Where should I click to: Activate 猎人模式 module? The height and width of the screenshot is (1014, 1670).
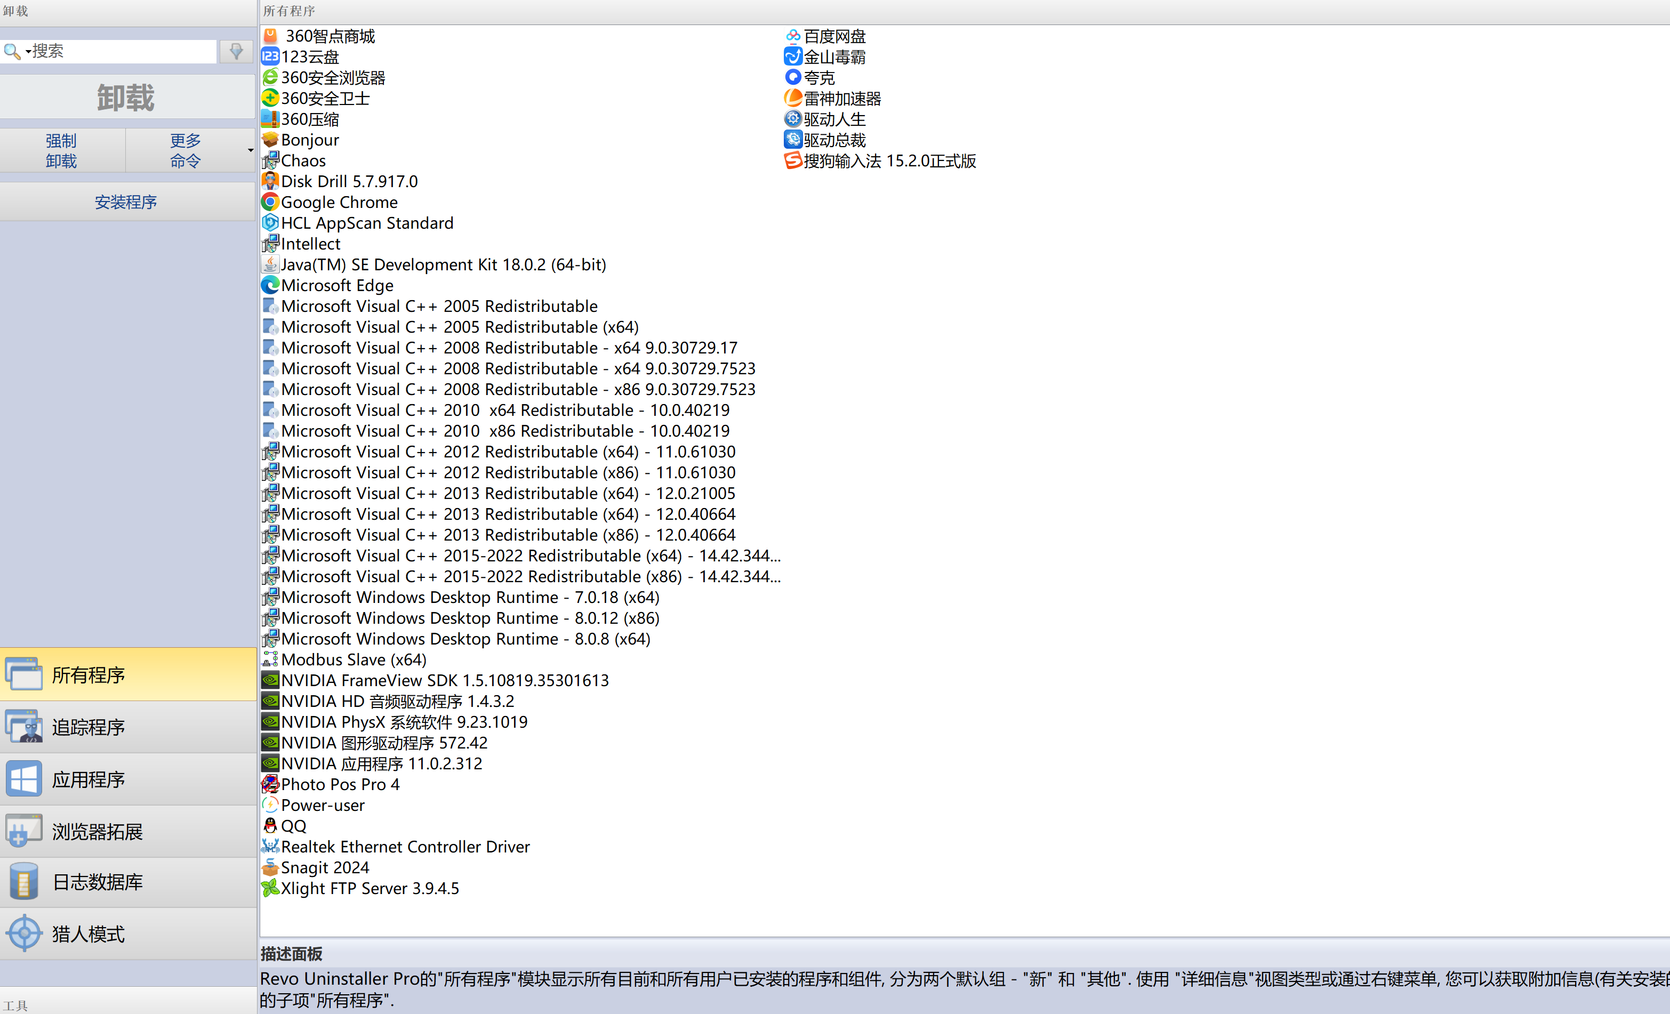[128, 933]
